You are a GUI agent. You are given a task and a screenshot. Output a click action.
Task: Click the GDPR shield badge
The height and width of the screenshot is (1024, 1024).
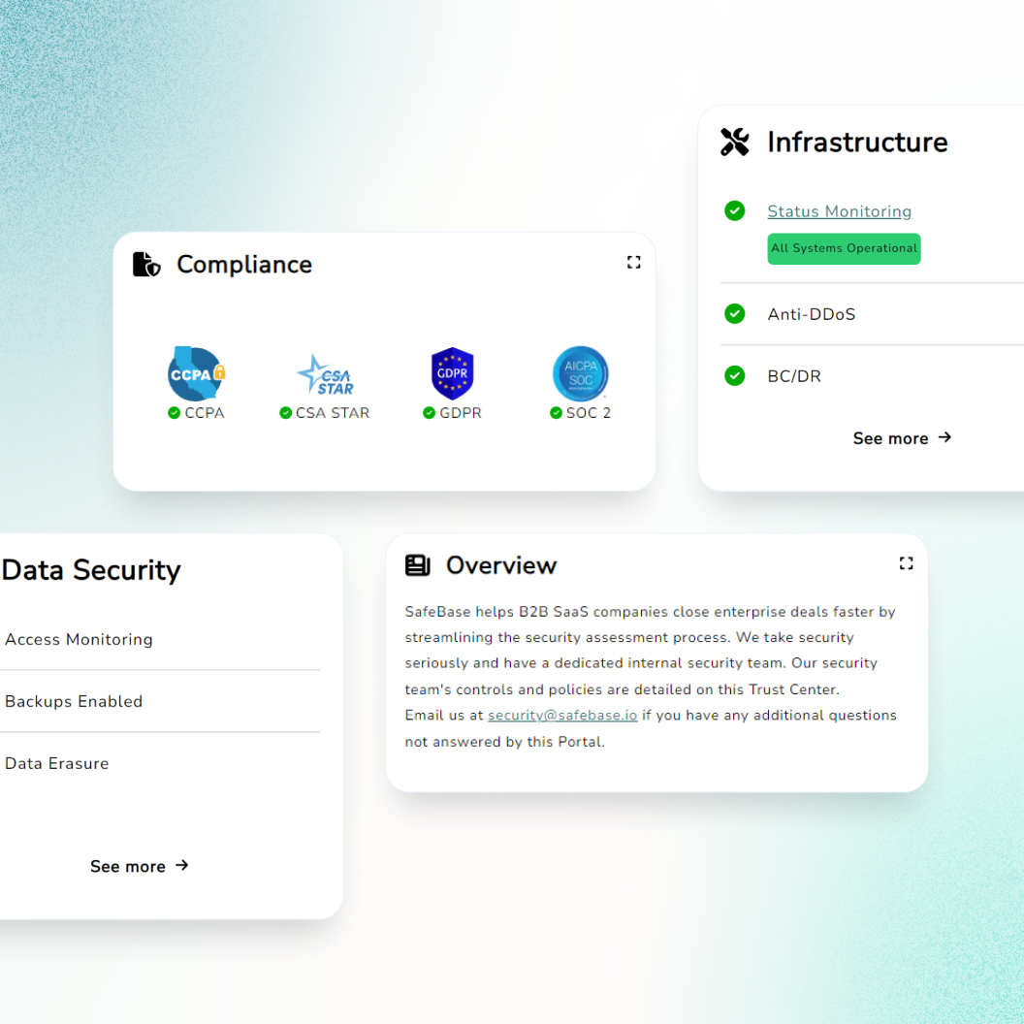pos(452,373)
